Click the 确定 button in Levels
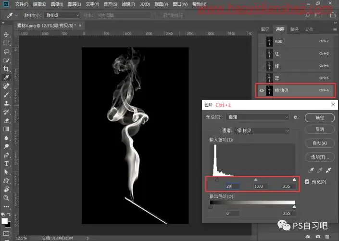This screenshot has height=241, width=339. tap(320, 118)
